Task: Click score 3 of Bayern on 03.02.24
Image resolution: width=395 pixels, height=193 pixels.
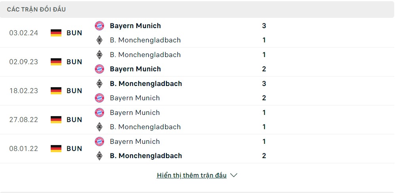Action: [264, 26]
